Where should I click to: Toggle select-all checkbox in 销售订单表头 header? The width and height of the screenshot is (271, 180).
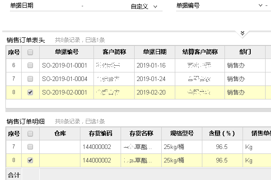point(30,52)
